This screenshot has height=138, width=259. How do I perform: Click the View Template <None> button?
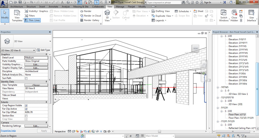pos(36,85)
